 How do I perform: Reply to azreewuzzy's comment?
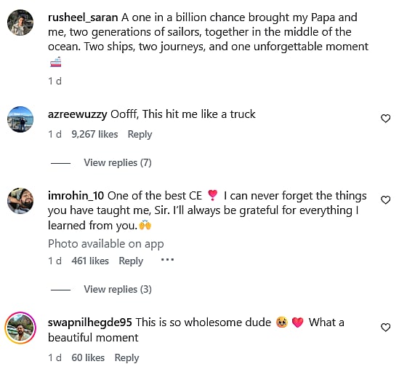140,135
